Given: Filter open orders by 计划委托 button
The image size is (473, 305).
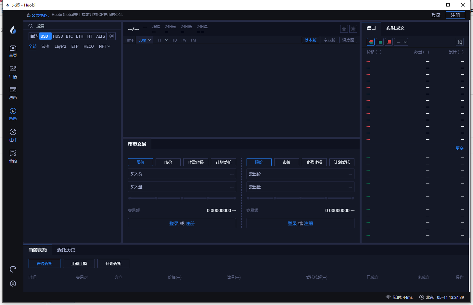Looking at the screenshot, I should click(x=113, y=263).
